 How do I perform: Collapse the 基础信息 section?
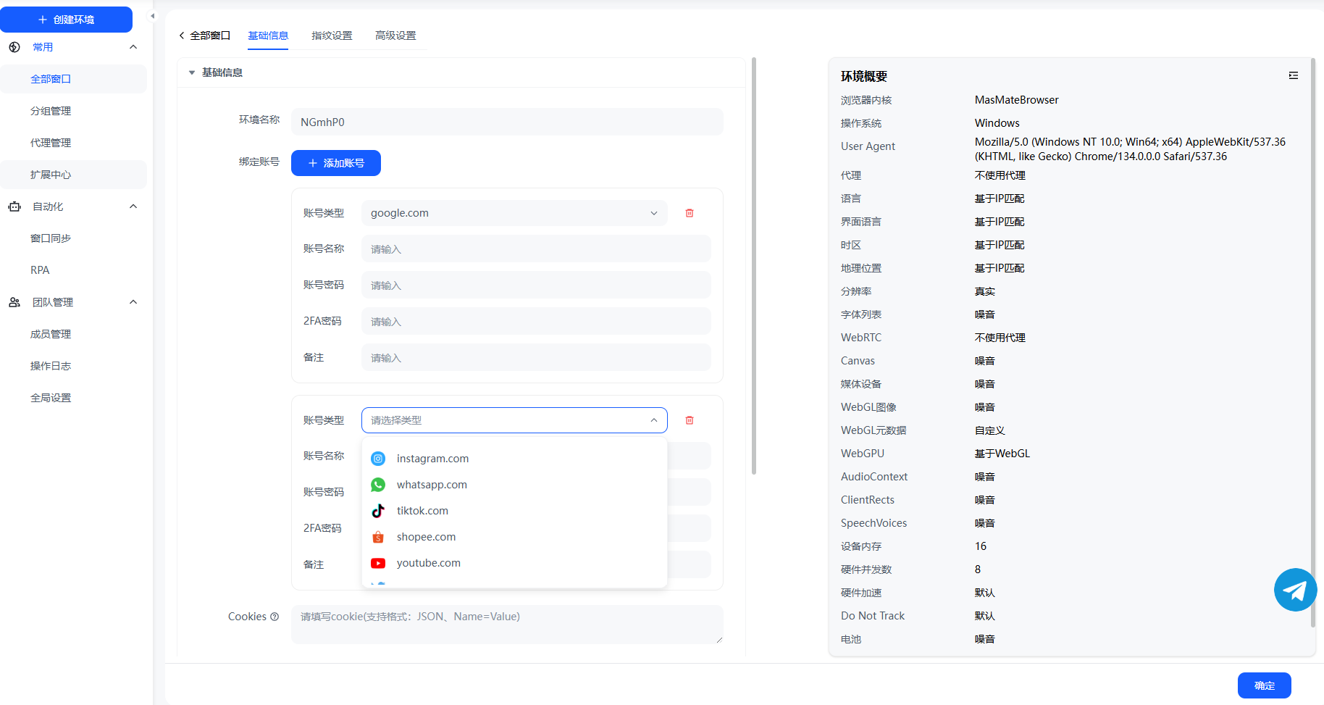tap(192, 72)
